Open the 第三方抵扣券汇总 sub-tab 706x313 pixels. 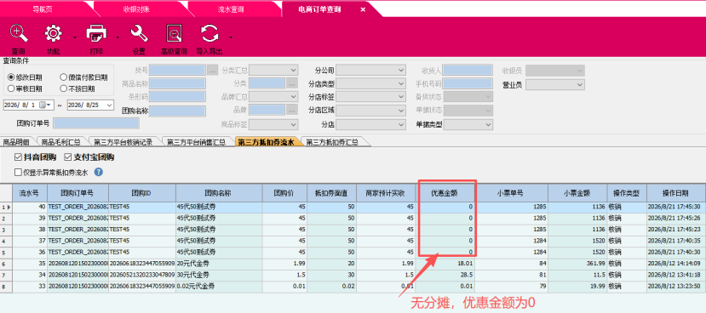tap(332, 142)
